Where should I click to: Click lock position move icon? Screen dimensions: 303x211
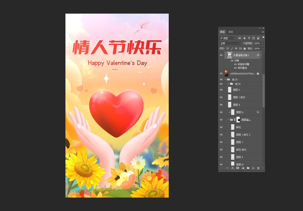click(x=236, y=49)
